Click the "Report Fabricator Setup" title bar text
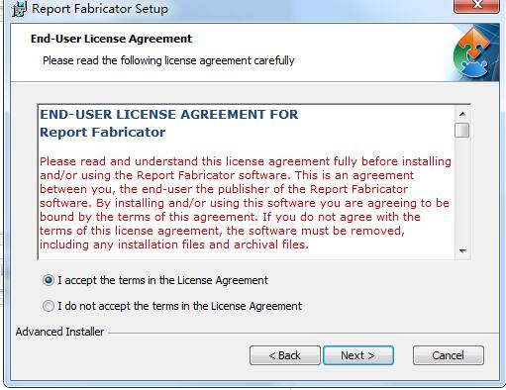Screen dimensions: 506x390 (100, 9)
